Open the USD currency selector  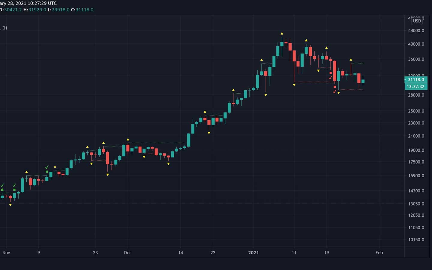coord(417,21)
